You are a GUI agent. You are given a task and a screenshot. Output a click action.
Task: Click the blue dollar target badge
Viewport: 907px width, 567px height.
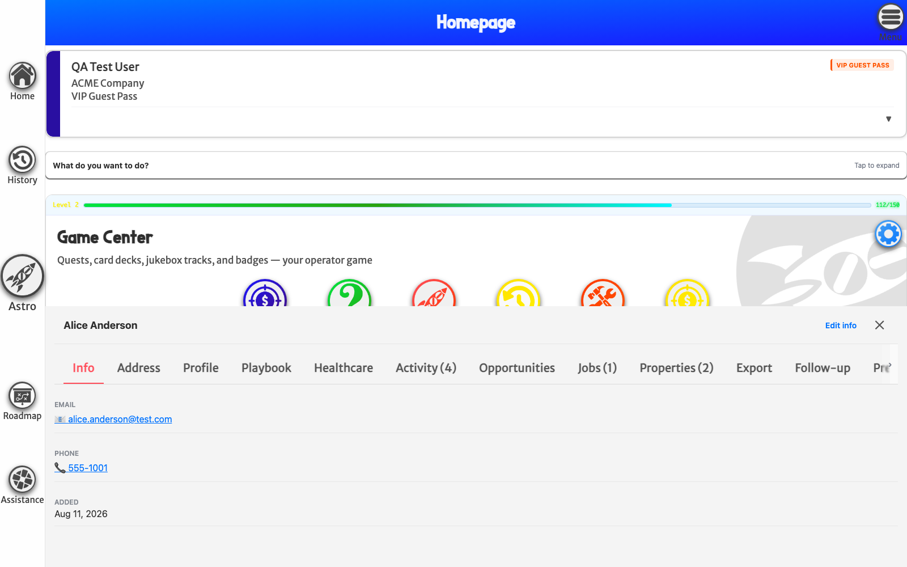265,293
